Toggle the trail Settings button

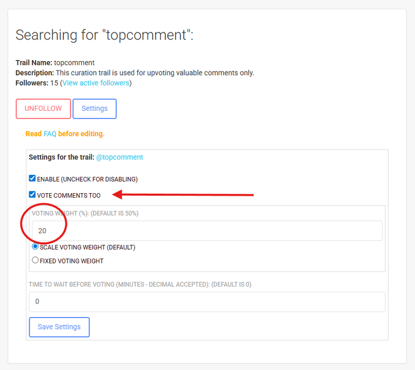point(95,109)
